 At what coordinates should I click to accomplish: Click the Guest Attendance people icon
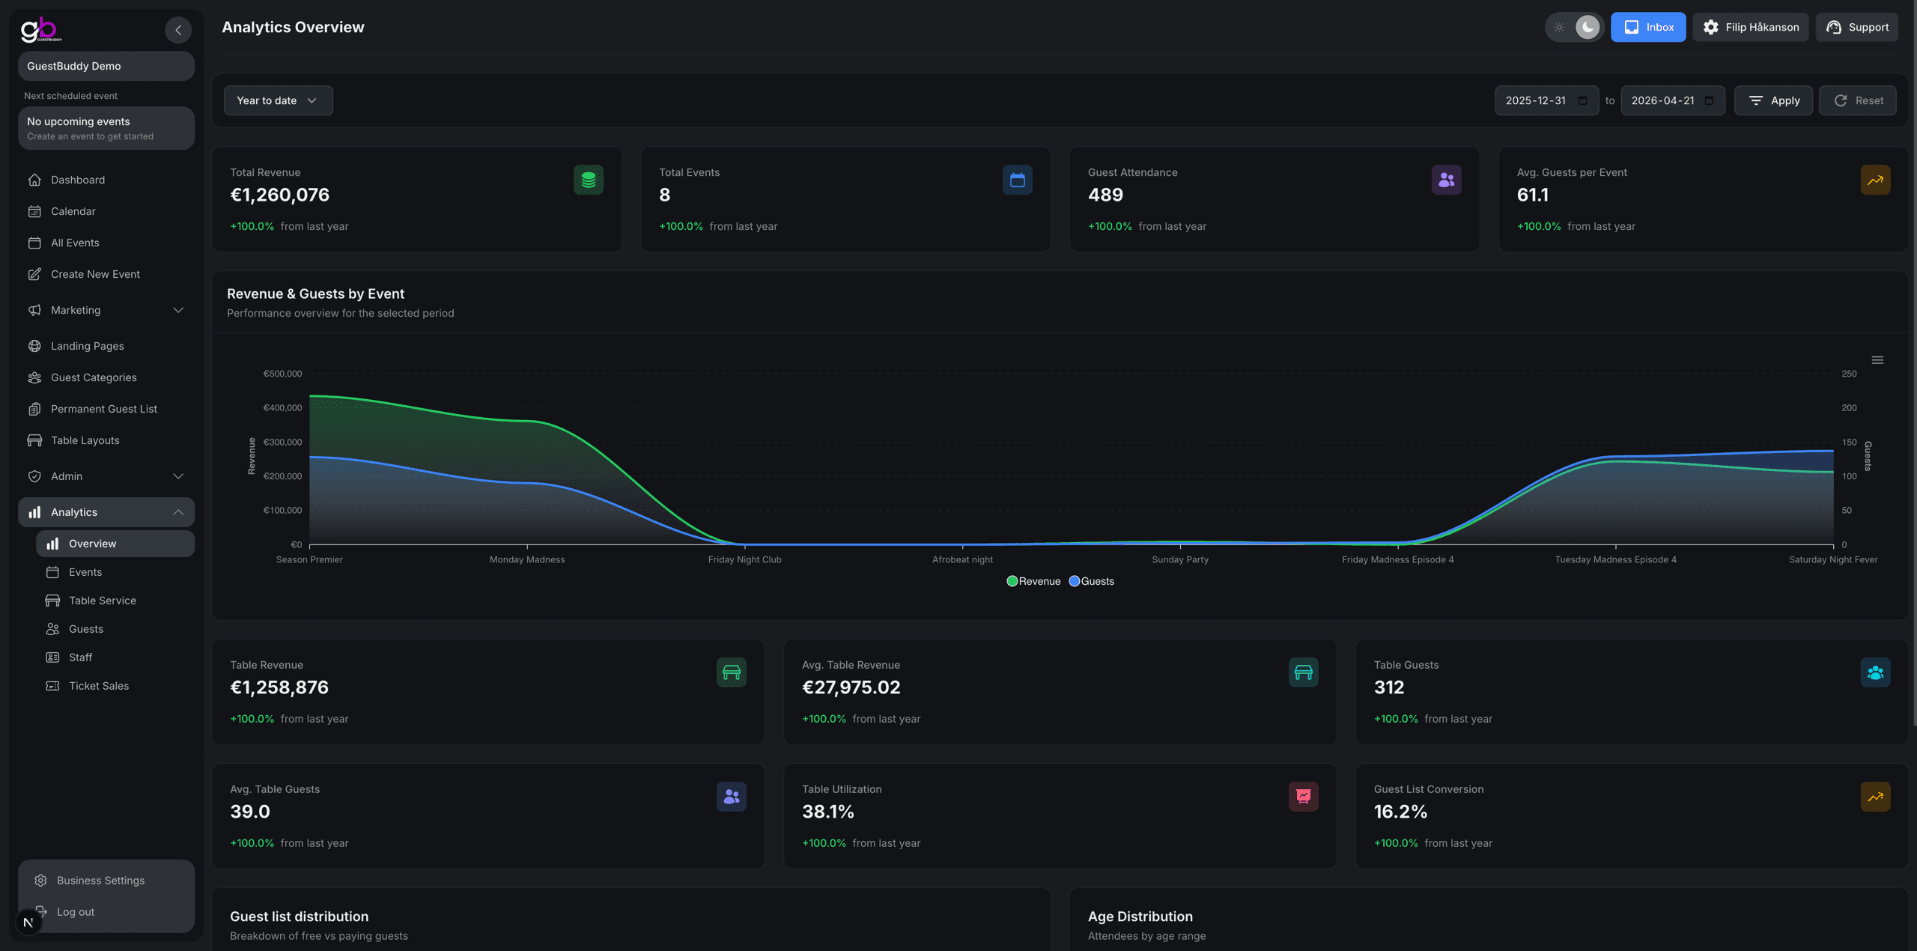[x=1446, y=180]
